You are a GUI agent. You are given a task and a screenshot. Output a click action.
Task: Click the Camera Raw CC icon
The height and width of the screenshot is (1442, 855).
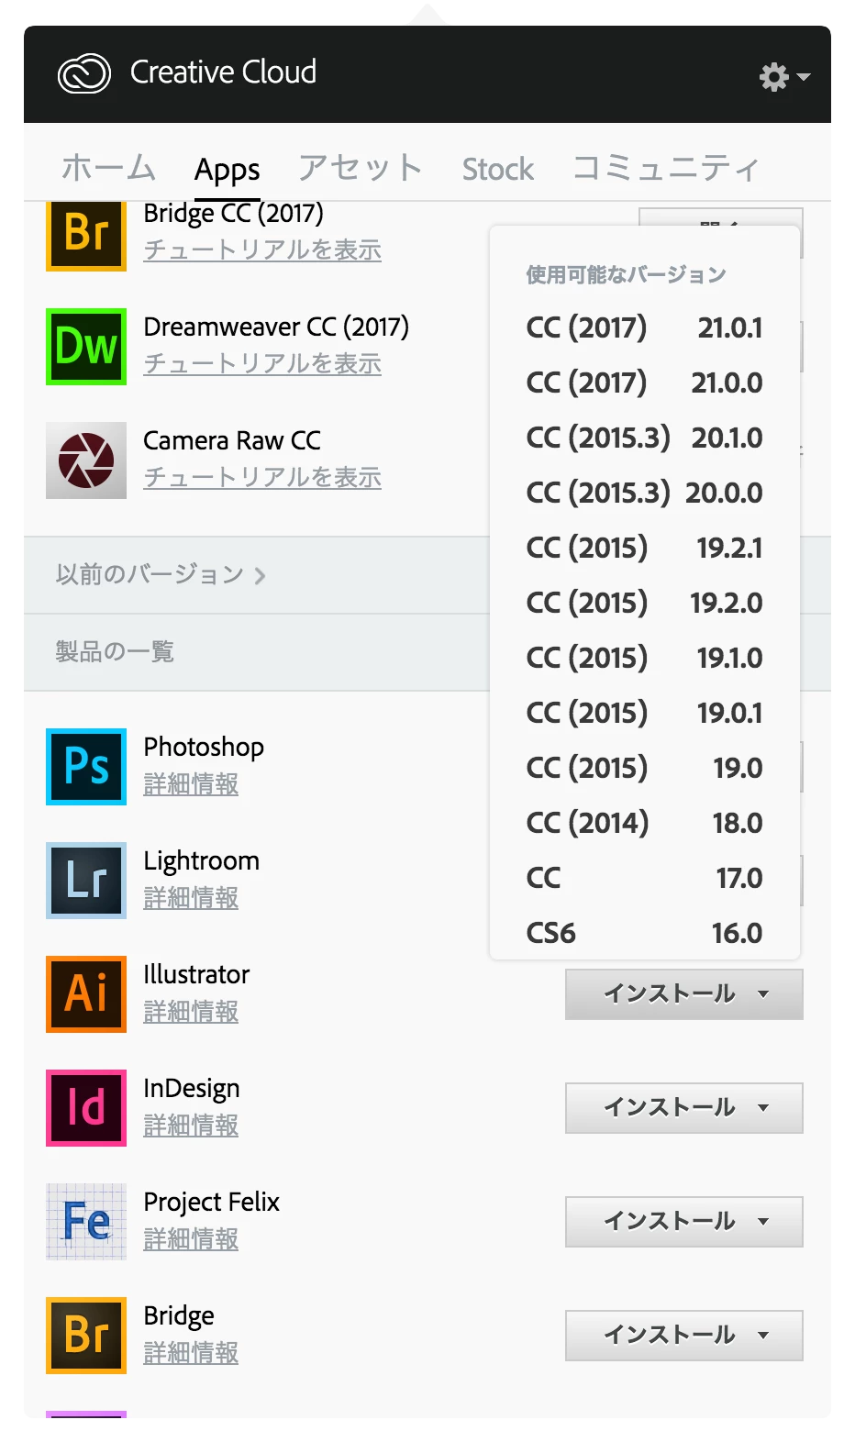coord(86,460)
